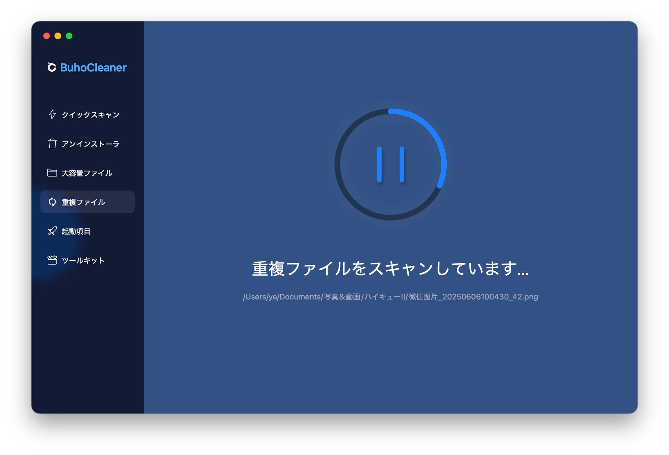Click the circular arrows duplicate files icon
The width and height of the screenshot is (669, 455).
52,202
